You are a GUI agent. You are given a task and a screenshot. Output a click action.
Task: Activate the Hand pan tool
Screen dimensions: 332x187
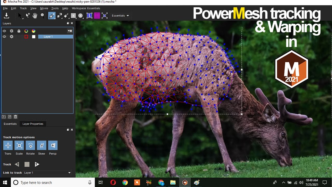tap(35, 16)
